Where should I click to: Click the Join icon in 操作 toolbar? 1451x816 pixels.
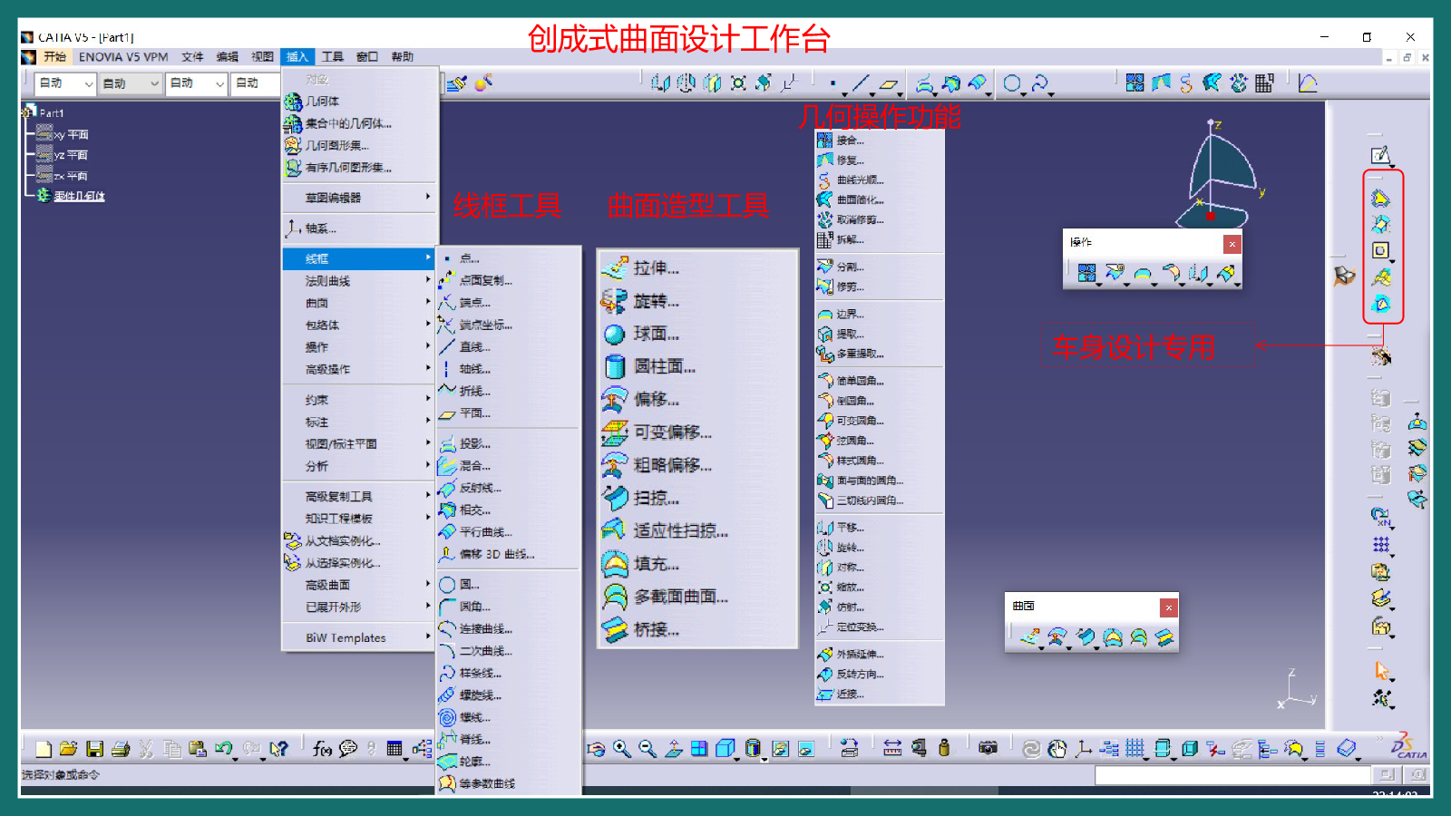point(1086,273)
